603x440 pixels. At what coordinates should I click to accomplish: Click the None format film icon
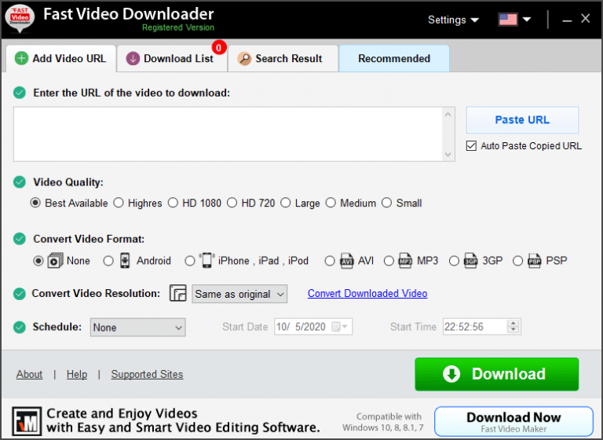pos(56,261)
